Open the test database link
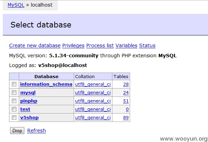208x142 pixels. (25, 109)
